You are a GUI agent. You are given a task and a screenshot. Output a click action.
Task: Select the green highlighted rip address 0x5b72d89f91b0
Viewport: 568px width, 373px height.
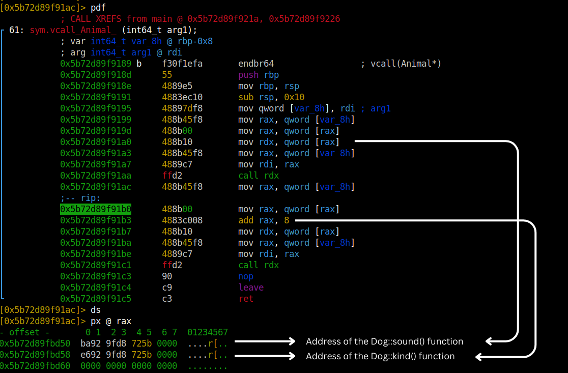pos(96,209)
